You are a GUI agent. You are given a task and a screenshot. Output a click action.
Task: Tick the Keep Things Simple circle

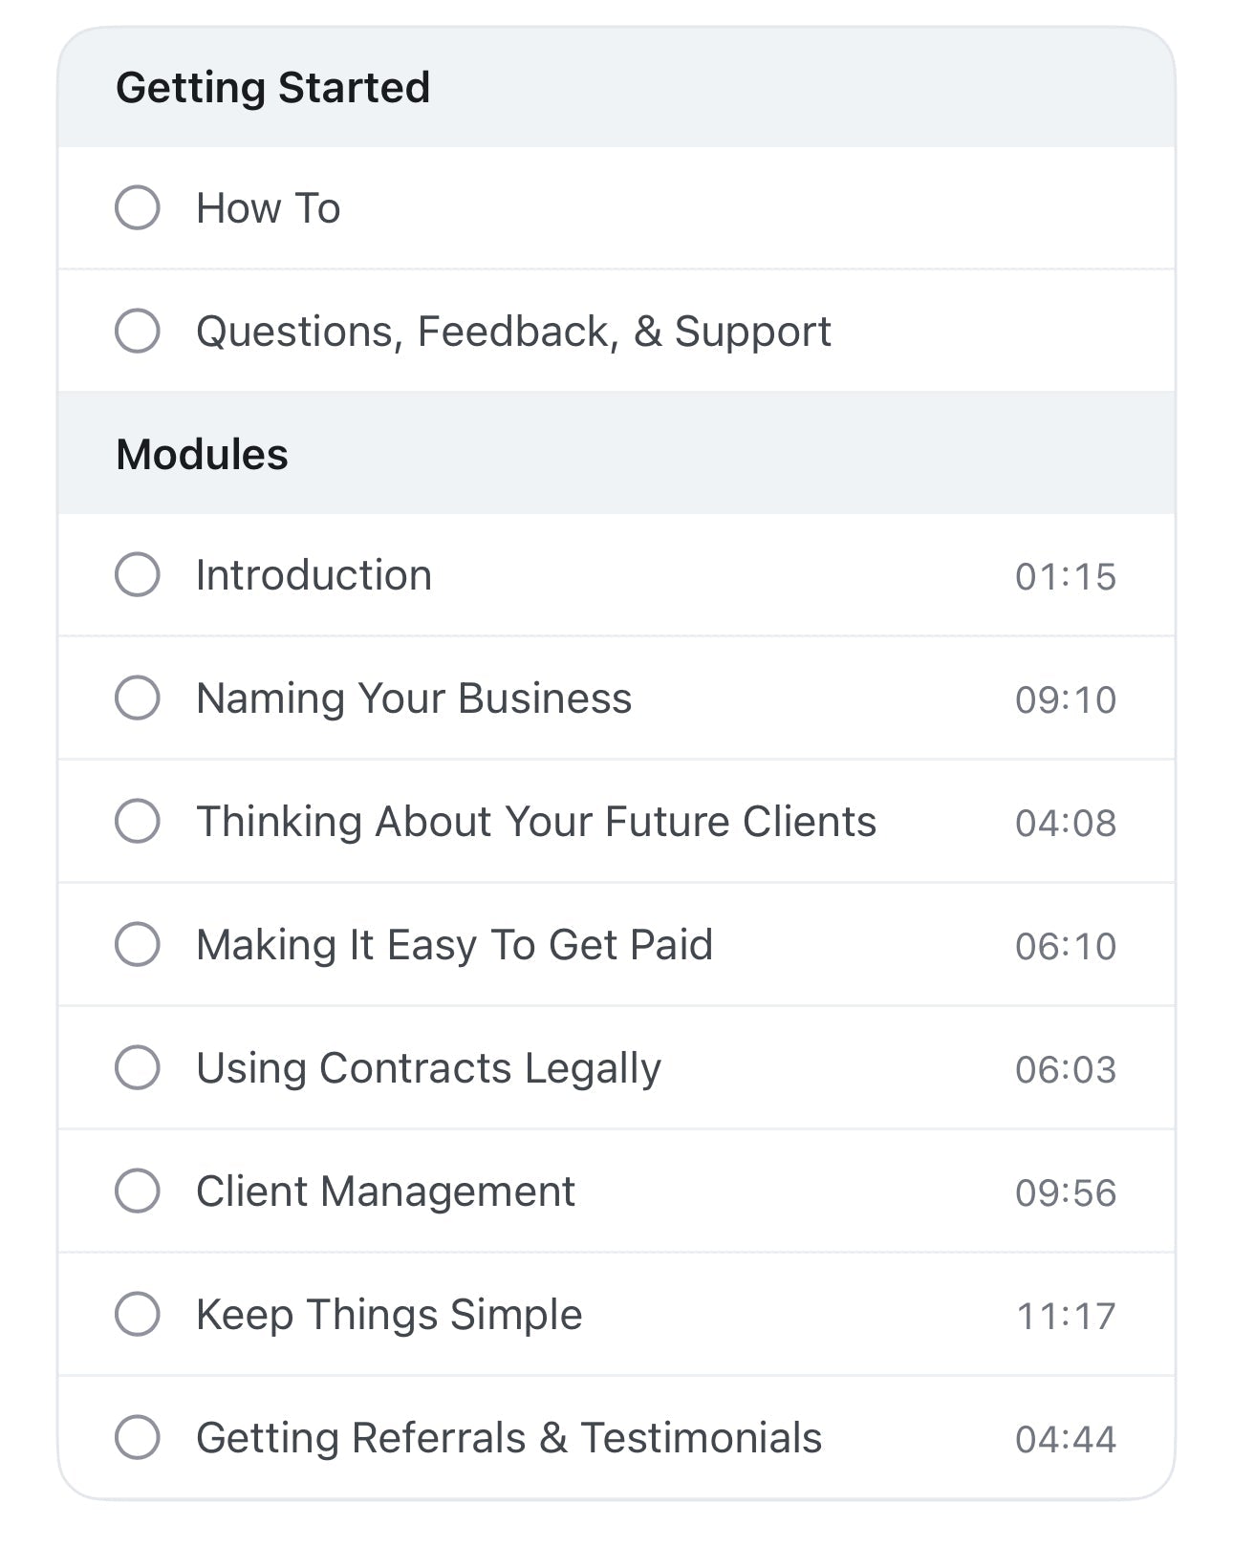(138, 1315)
